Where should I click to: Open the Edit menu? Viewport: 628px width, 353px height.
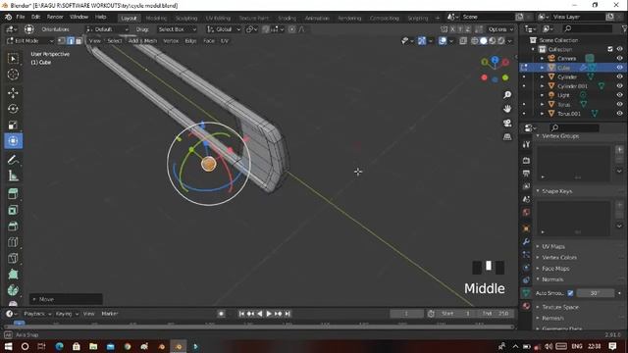[36, 18]
